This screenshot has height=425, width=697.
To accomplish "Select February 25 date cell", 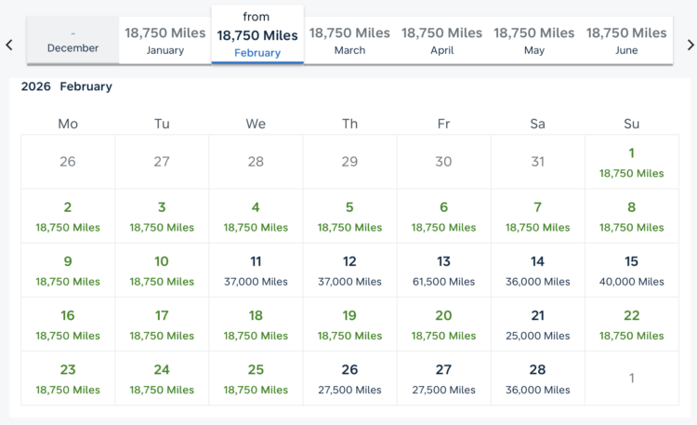I will [x=256, y=378].
